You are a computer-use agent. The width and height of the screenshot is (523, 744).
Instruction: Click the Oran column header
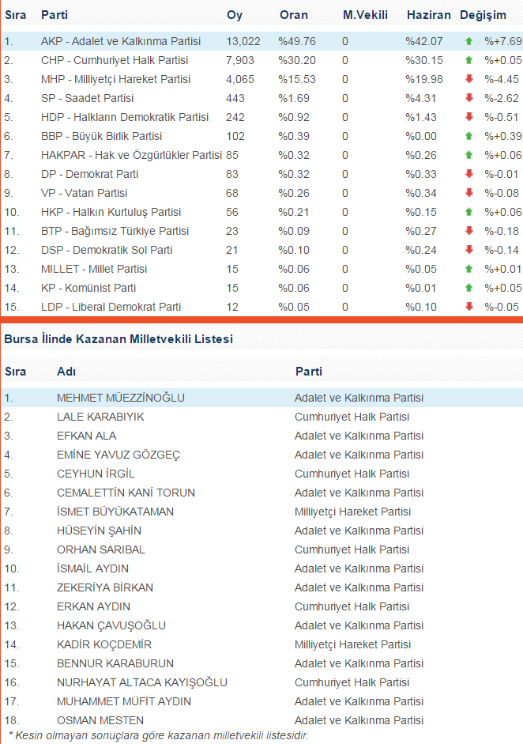pyautogui.click(x=294, y=16)
